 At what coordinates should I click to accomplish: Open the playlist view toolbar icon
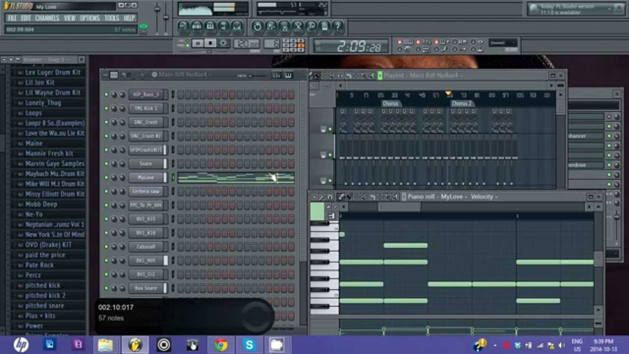tap(184, 26)
